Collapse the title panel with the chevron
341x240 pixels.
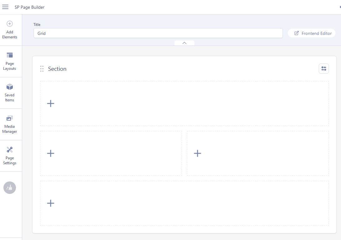coord(184,43)
